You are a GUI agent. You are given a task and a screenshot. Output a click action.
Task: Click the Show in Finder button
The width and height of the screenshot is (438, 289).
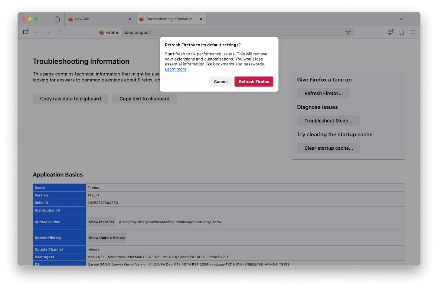tap(101, 222)
